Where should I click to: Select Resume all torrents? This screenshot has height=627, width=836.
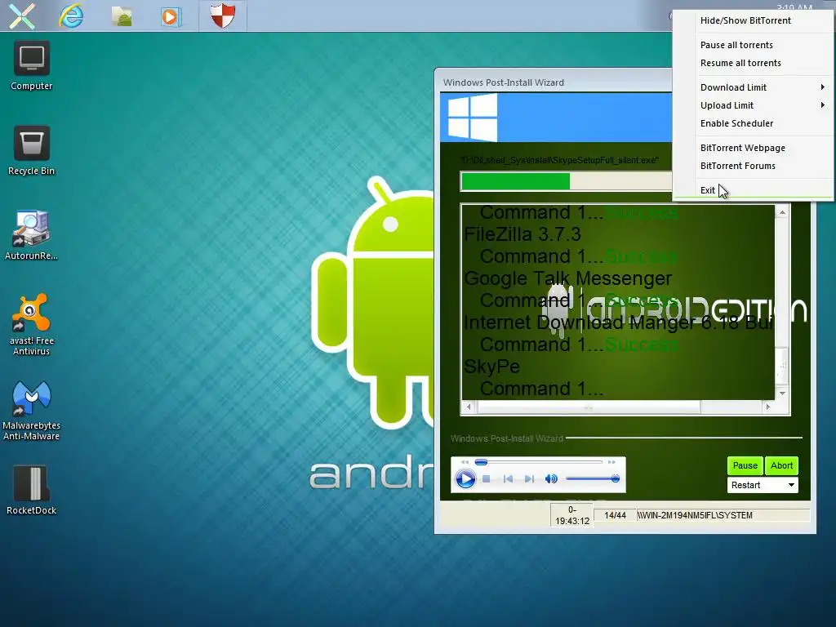click(754, 63)
